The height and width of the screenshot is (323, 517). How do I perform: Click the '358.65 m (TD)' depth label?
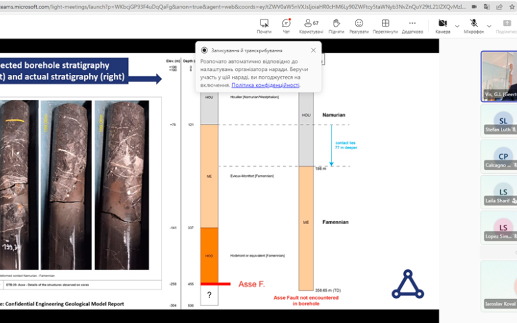[x=328, y=290]
